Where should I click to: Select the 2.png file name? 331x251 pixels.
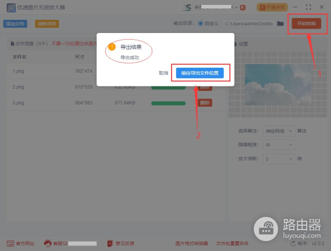[x=18, y=87]
